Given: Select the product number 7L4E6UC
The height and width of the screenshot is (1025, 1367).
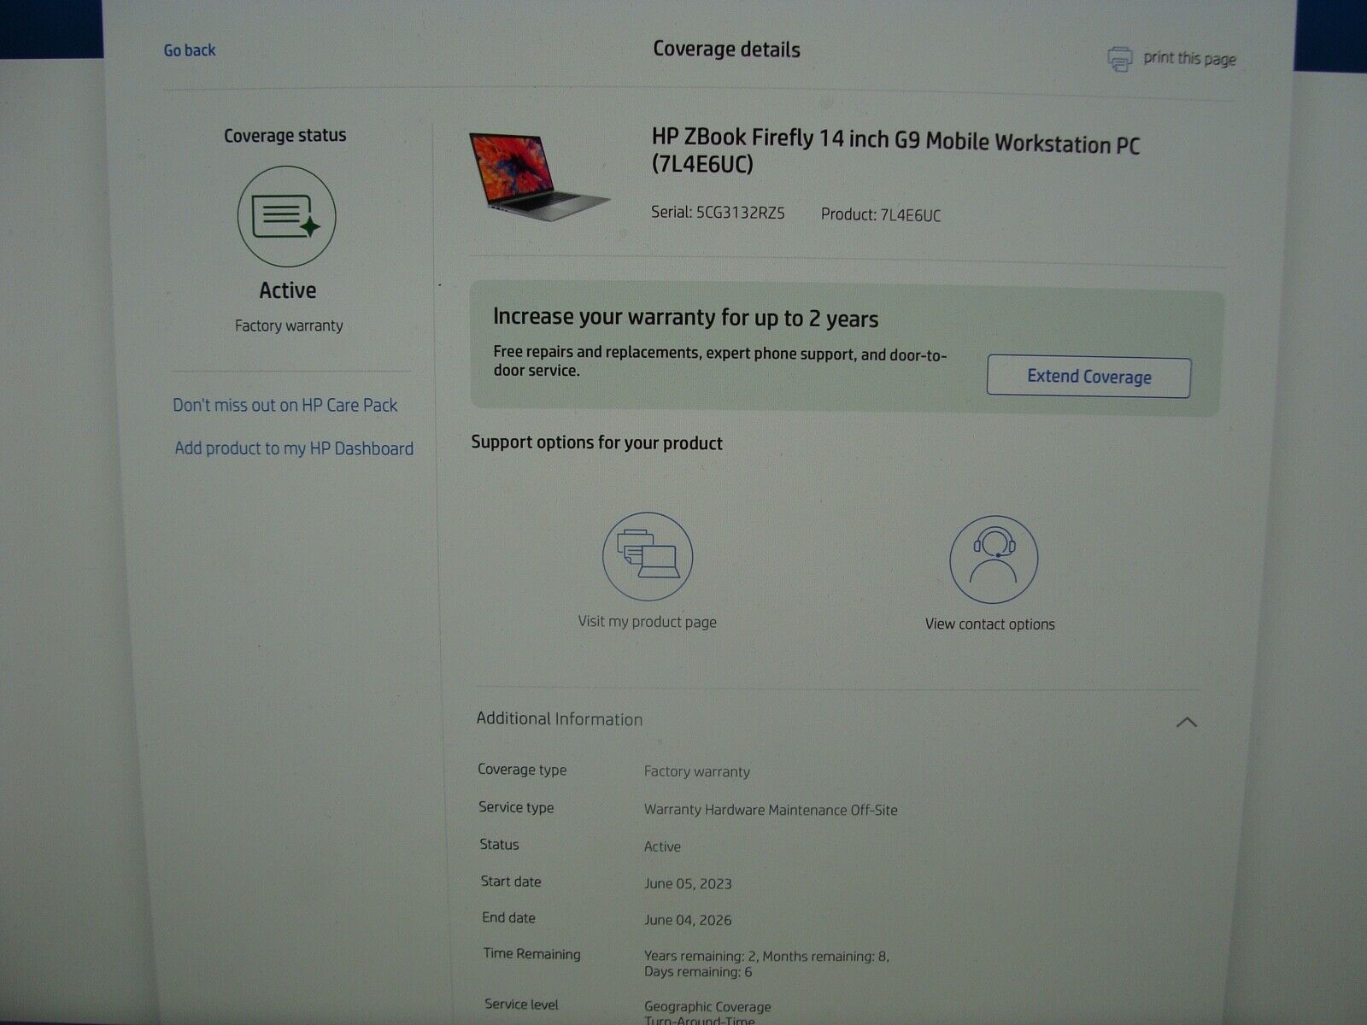Looking at the screenshot, I should tap(910, 215).
